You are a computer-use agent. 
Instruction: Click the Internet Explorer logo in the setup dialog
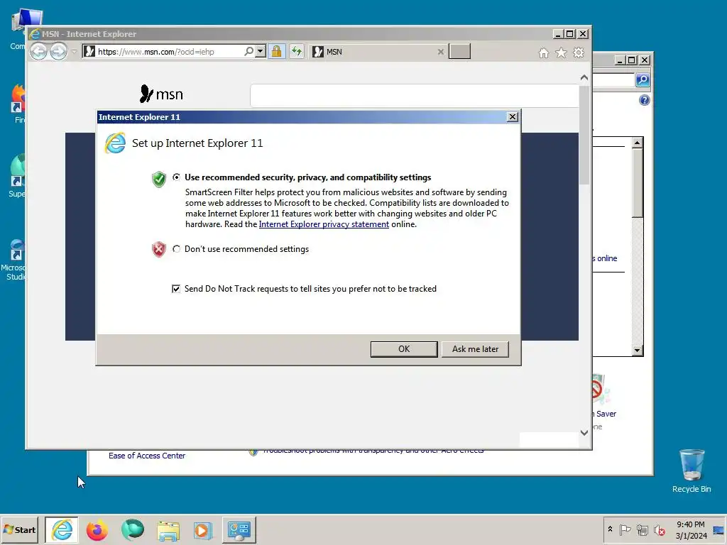click(115, 143)
